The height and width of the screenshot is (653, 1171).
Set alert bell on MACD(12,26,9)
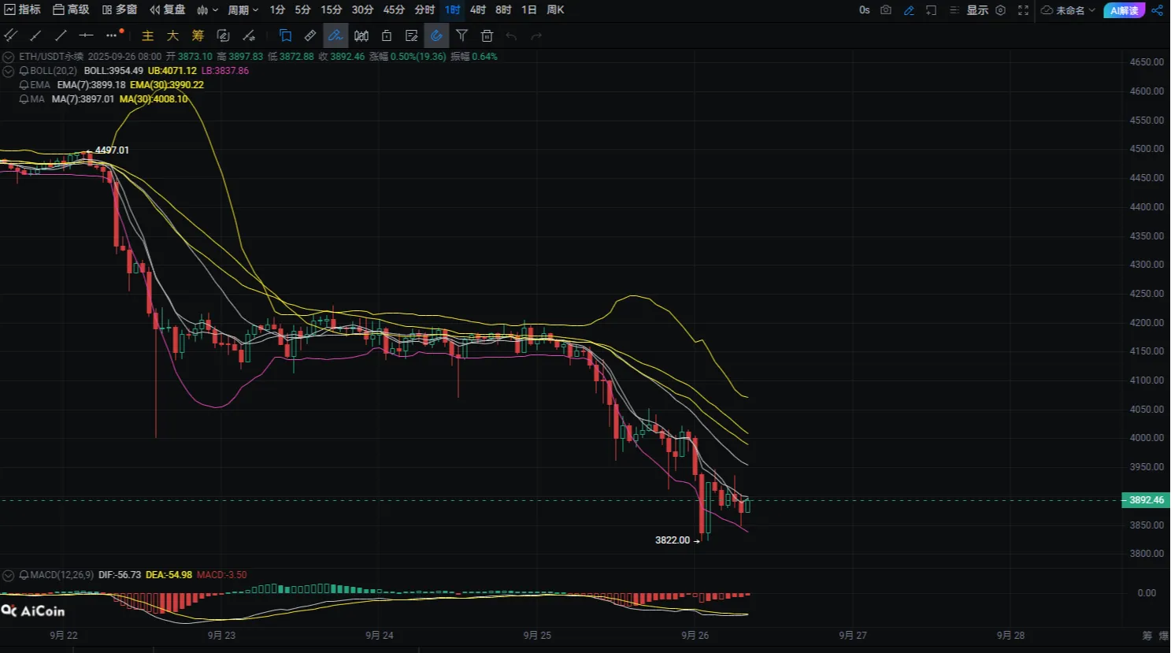pos(24,575)
